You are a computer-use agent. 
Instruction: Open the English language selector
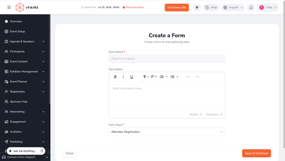233,8
